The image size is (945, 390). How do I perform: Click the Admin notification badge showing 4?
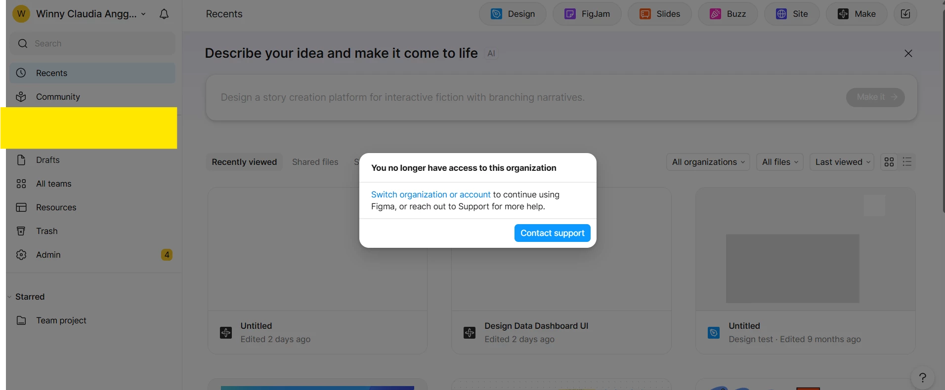[x=167, y=255]
